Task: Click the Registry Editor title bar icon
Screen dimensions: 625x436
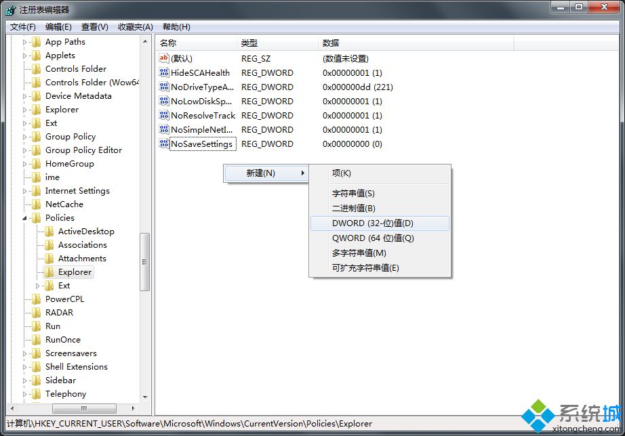Action: (11, 10)
